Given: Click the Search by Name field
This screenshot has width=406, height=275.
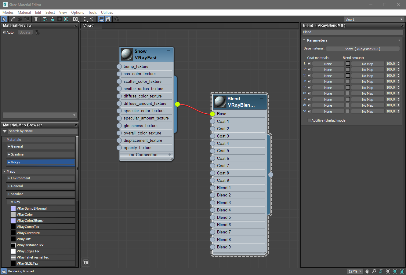Looking at the screenshot, I should [x=43, y=131].
